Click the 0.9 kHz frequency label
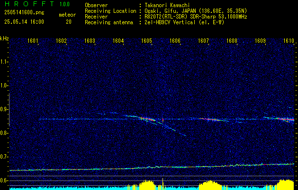This screenshot has height=190, width=298. tap(4, 109)
